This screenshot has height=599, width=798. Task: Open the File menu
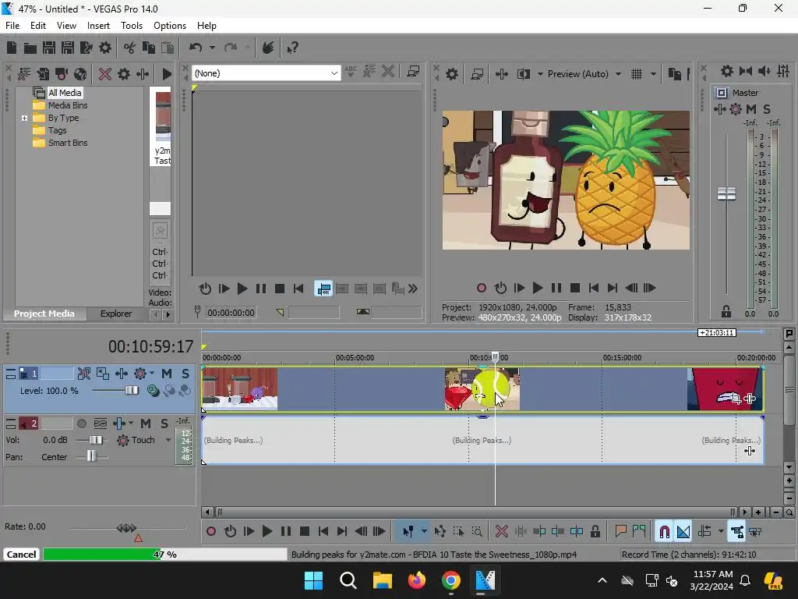[x=12, y=26]
